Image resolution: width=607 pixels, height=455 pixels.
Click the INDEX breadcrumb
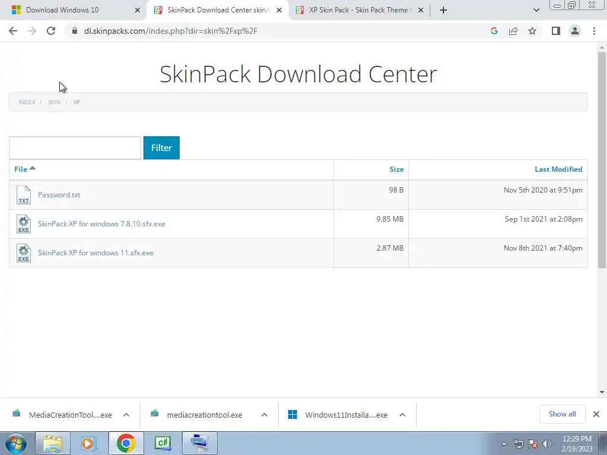(27, 102)
